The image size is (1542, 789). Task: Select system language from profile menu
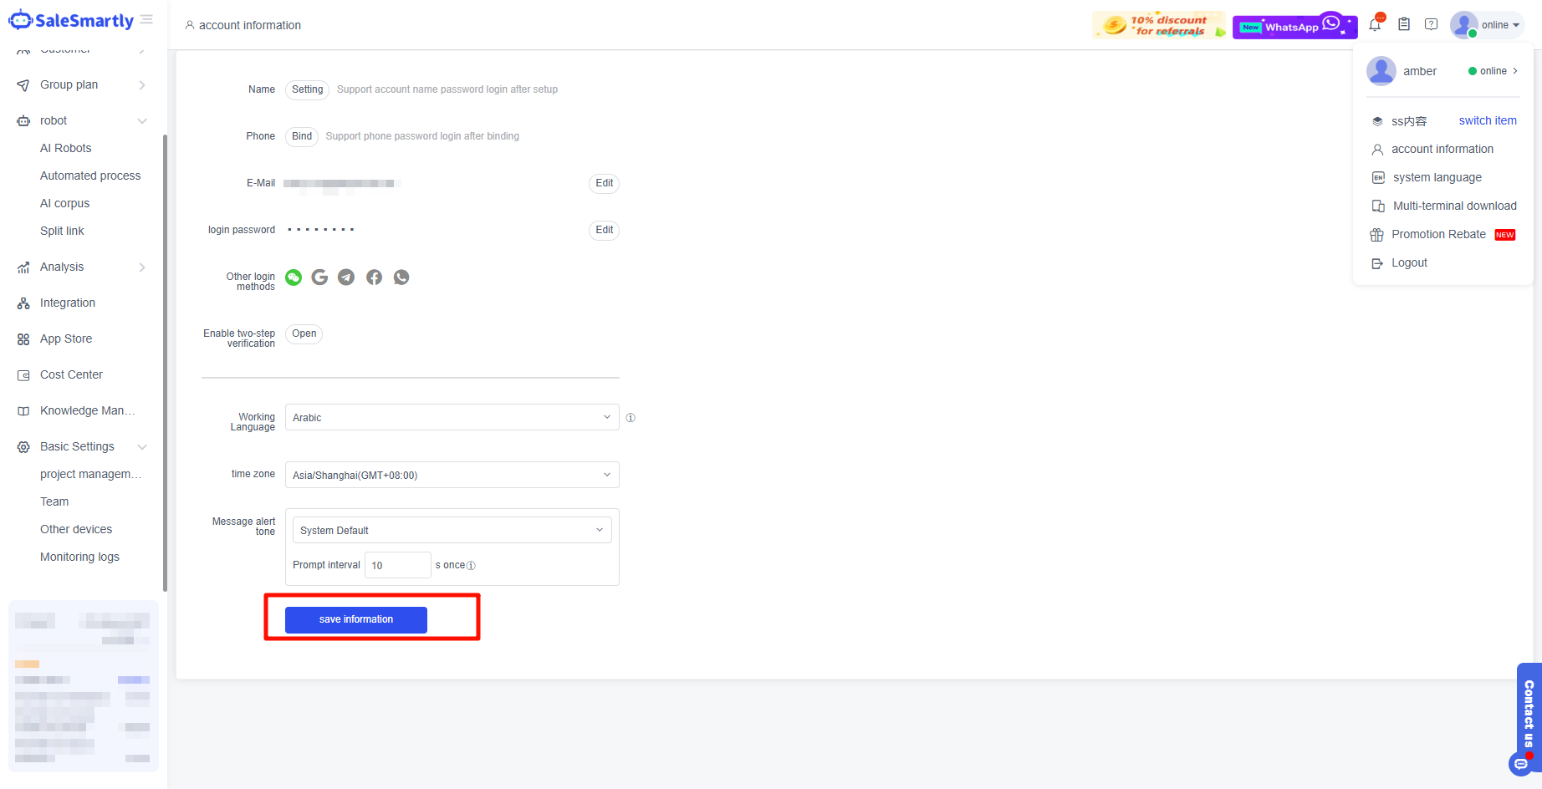pyautogui.click(x=1437, y=178)
